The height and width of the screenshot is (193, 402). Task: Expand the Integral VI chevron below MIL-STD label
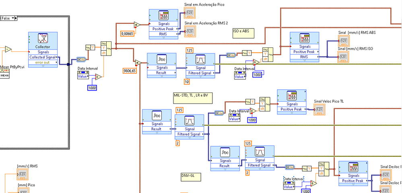pyautogui.click(x=157, y=133)
